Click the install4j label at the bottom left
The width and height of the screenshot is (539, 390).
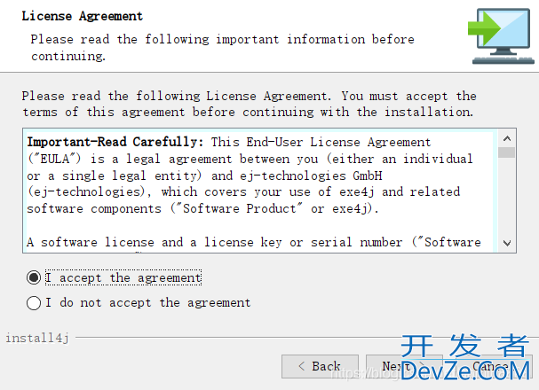pyautogui.click(x=37, y=339)
